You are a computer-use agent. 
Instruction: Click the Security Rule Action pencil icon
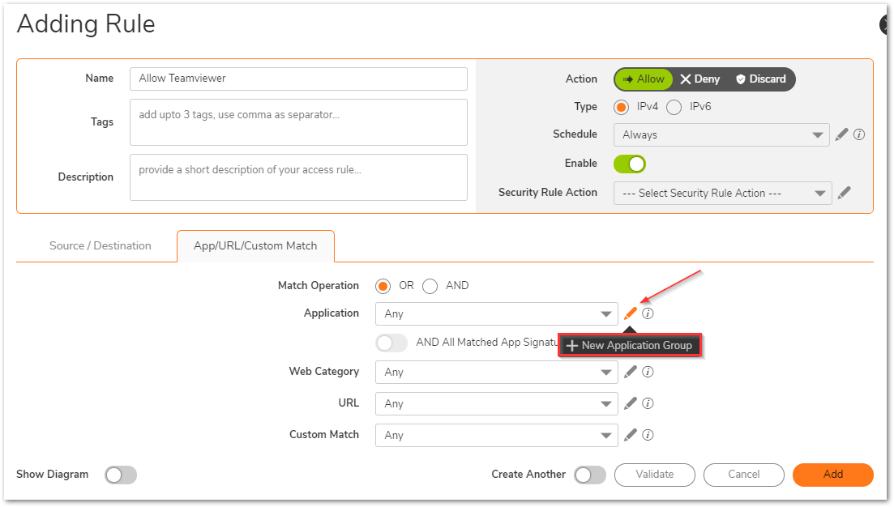(844, 193)
